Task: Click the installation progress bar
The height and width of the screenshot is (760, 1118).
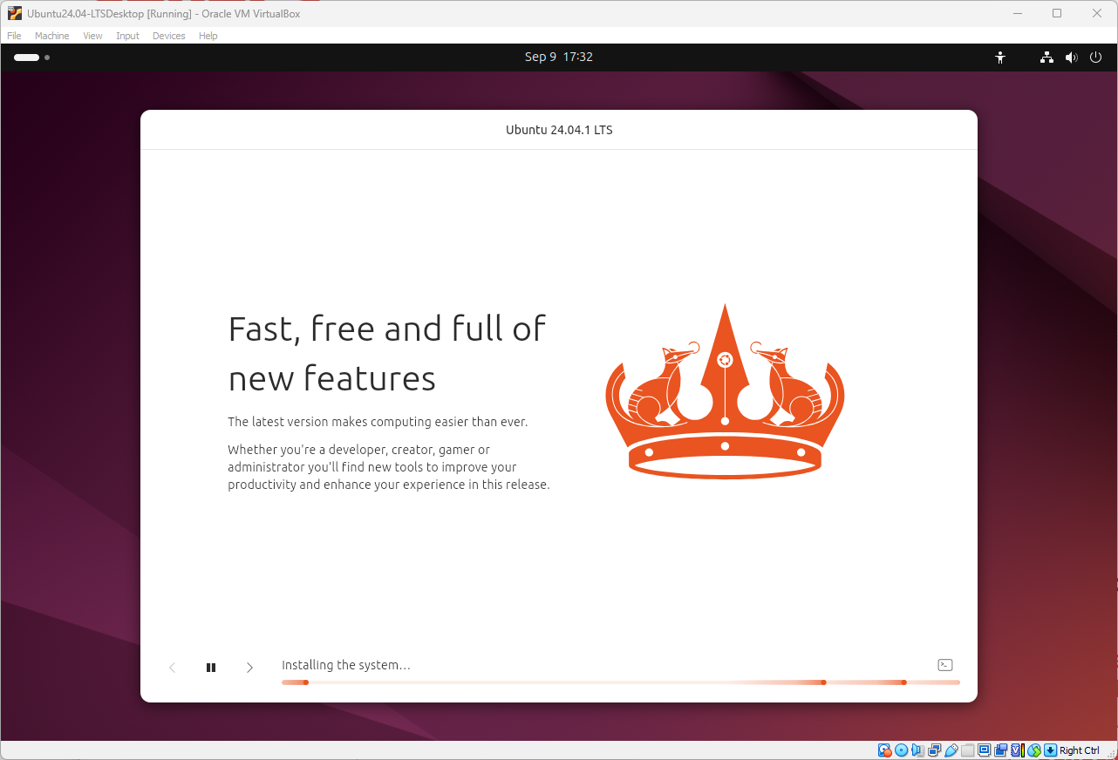Action: [620, 682]
